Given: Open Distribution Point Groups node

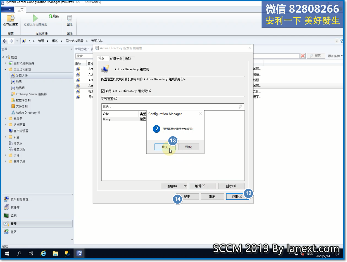Looking at the screenshot, I should (x=19, y=149).
